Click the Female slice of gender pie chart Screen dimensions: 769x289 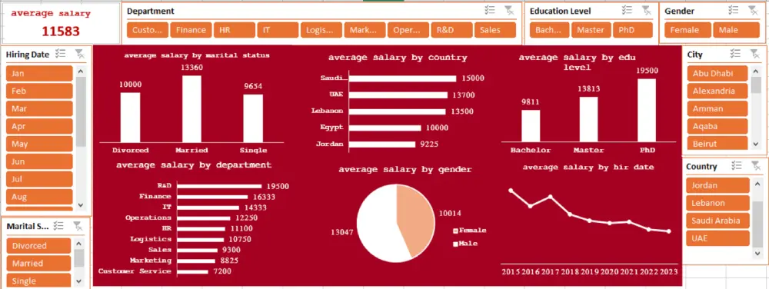click(415, 220)
